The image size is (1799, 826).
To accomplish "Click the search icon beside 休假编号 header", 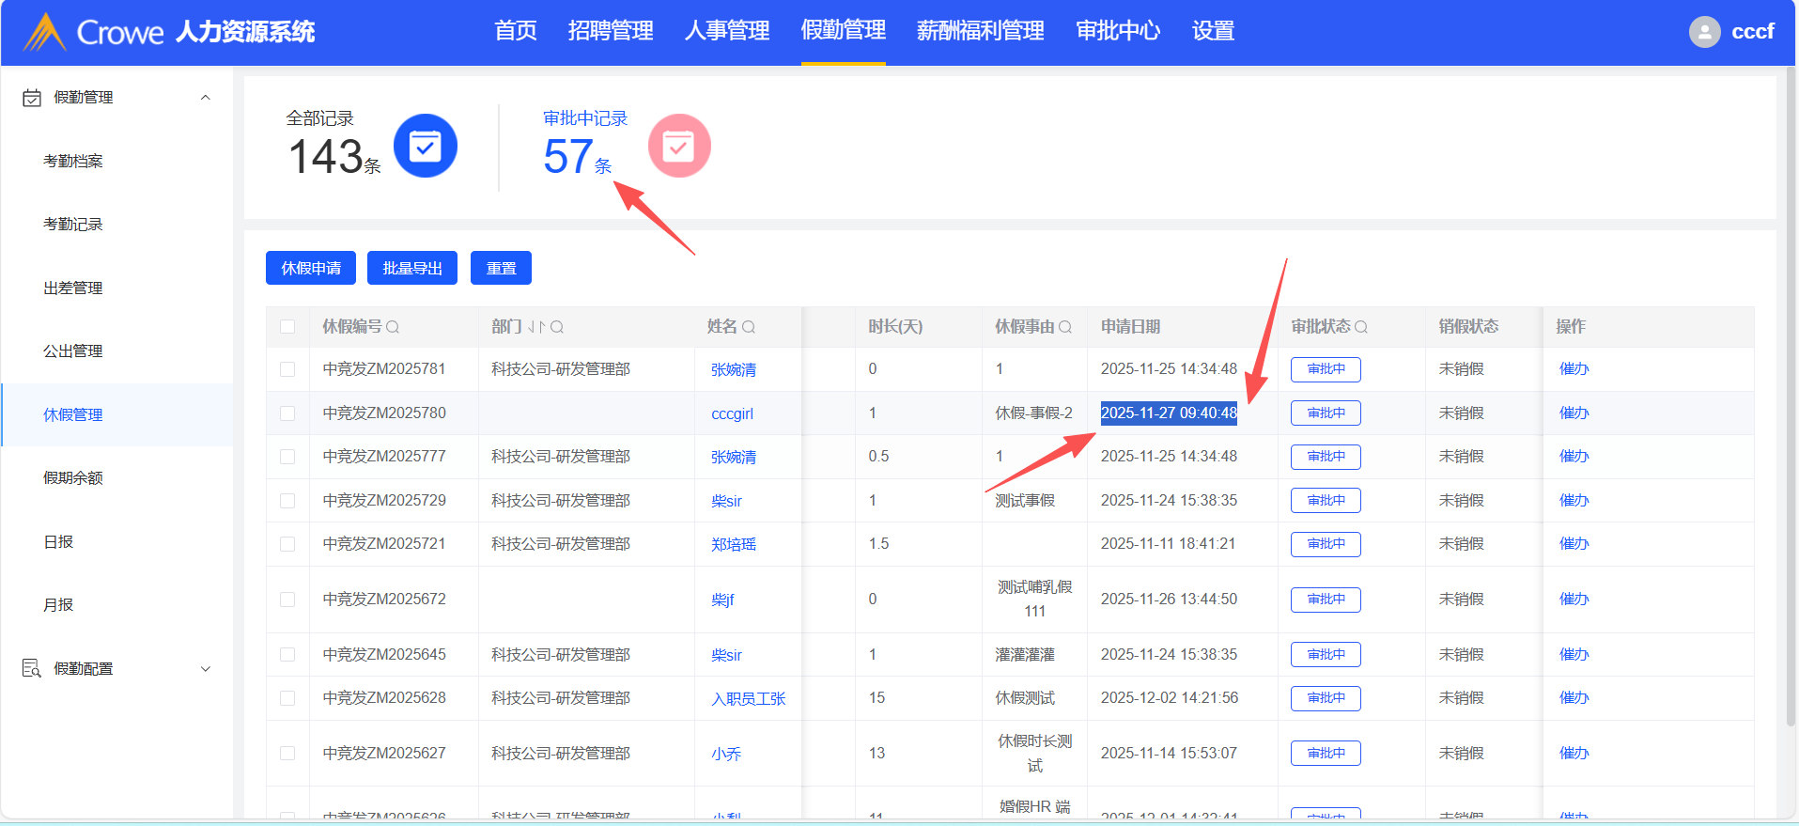I will pyautogui.click(x=393, y=327).
